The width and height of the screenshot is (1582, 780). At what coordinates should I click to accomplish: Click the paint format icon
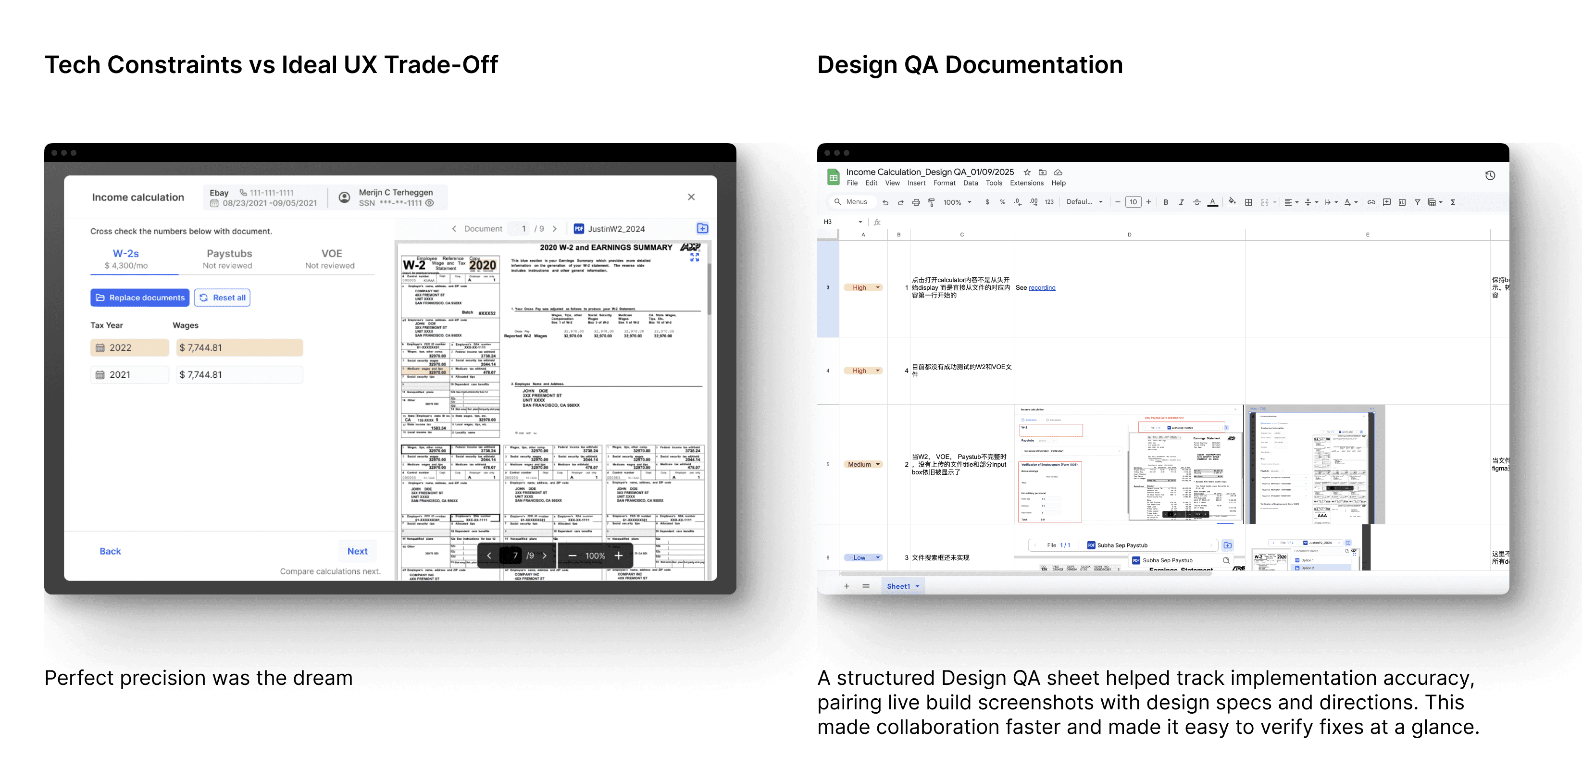(x=931, y=202)
